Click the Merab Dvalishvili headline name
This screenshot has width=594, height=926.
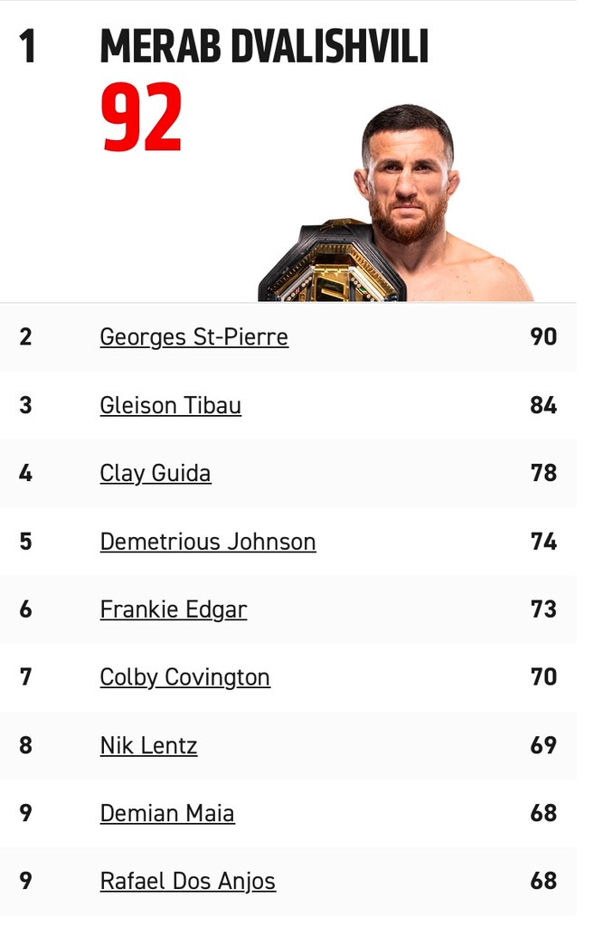(264, 46)
